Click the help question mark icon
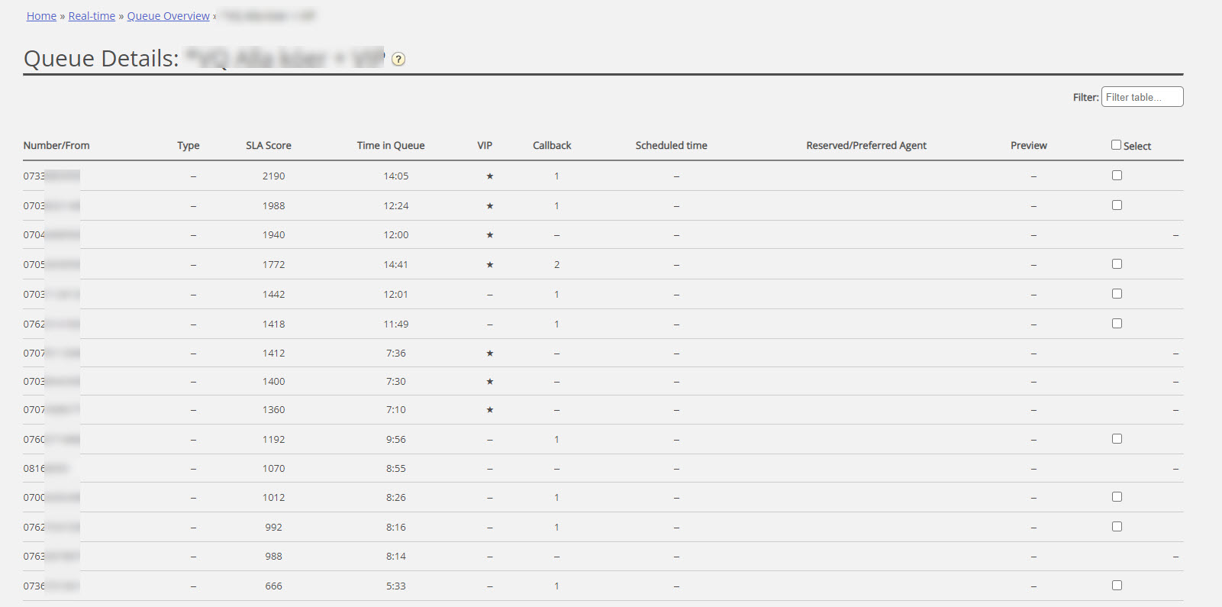 click(398, 60)
